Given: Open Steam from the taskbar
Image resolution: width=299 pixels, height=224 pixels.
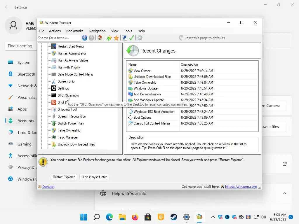Looking at the screenshot, I should pos(173,217).
